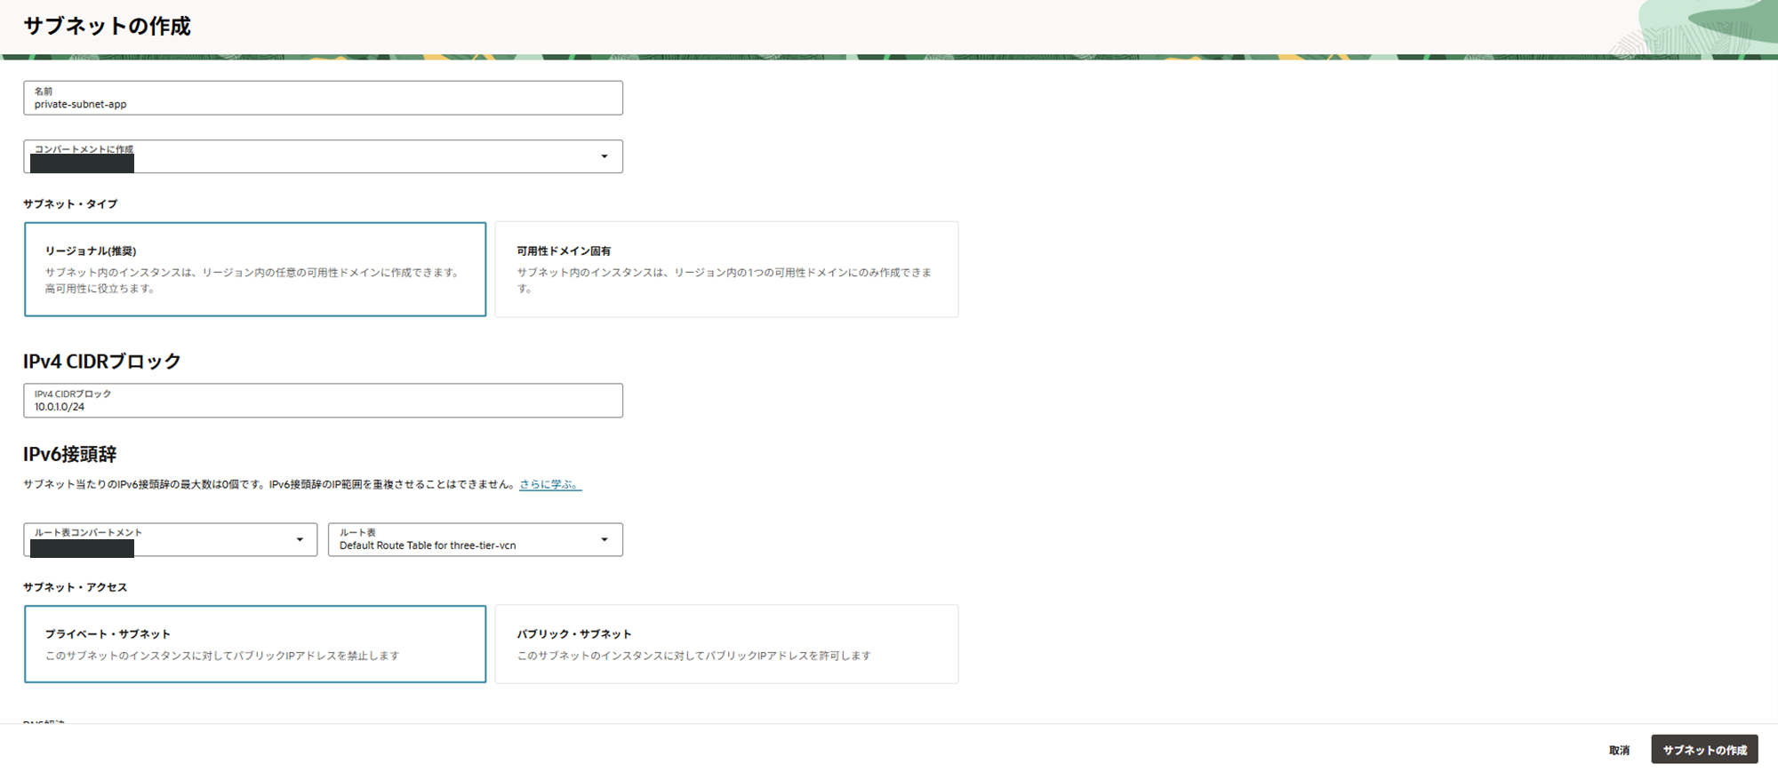
Task: Select the private subnet access card
Action: [255, 644]
